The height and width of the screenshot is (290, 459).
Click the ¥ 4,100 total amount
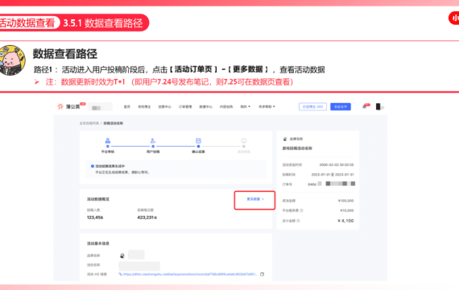345,221
